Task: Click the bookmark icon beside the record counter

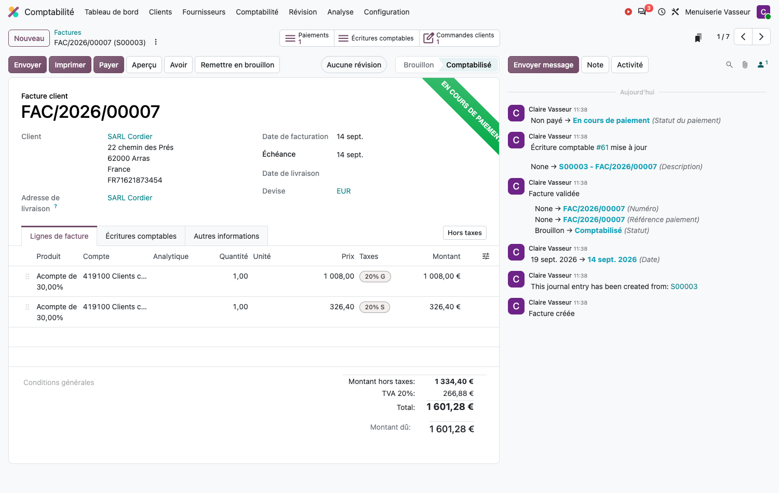Action: point(699,37)
